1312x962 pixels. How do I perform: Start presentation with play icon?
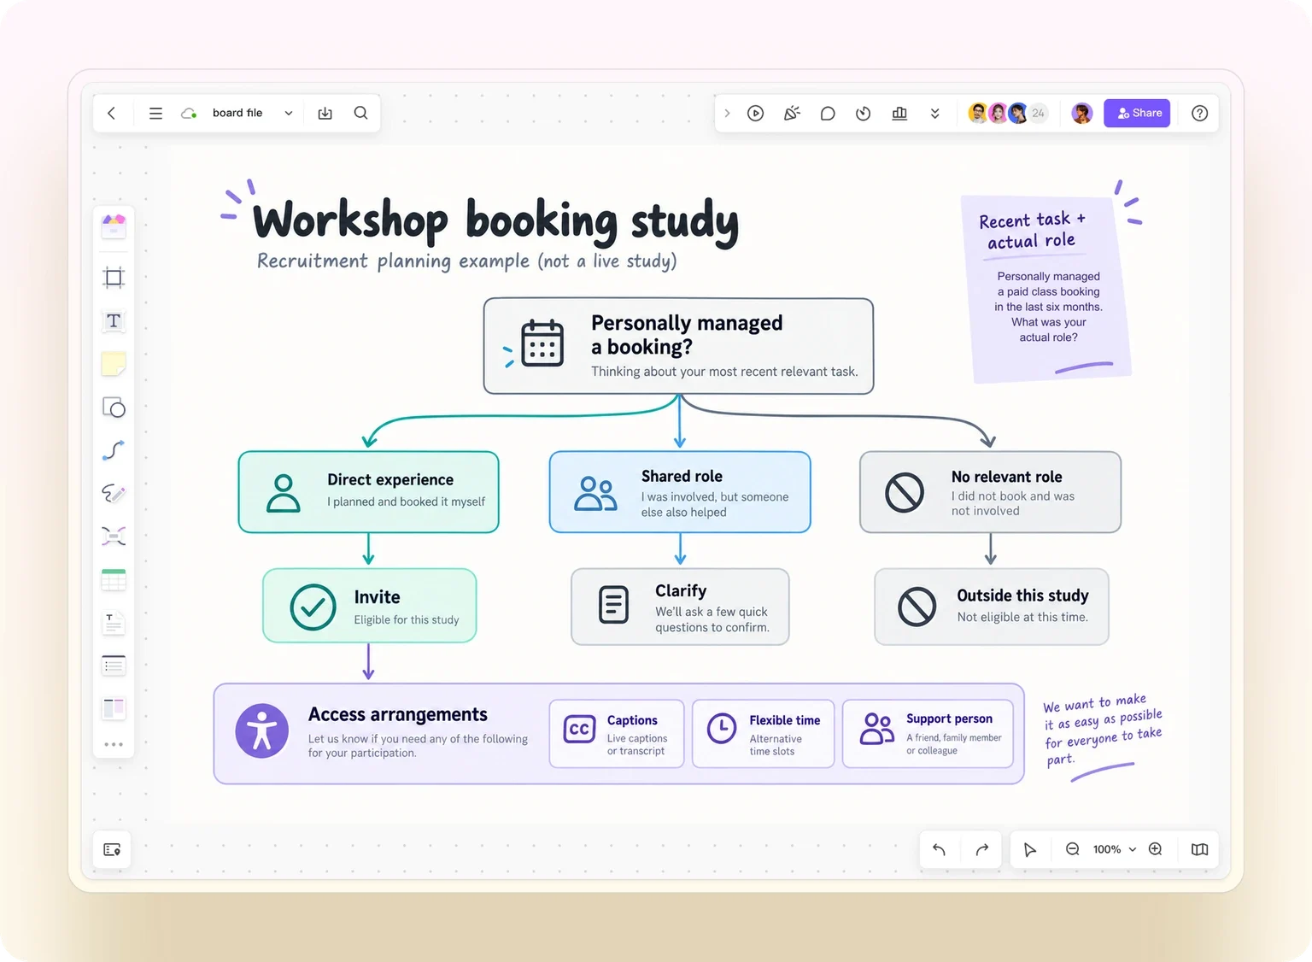pyautogui.click(x=755, y=113)
